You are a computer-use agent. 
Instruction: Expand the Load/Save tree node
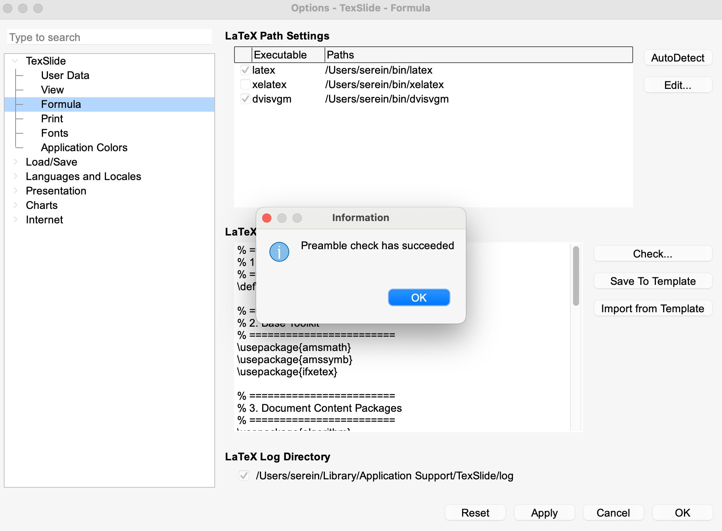[15, 162]
